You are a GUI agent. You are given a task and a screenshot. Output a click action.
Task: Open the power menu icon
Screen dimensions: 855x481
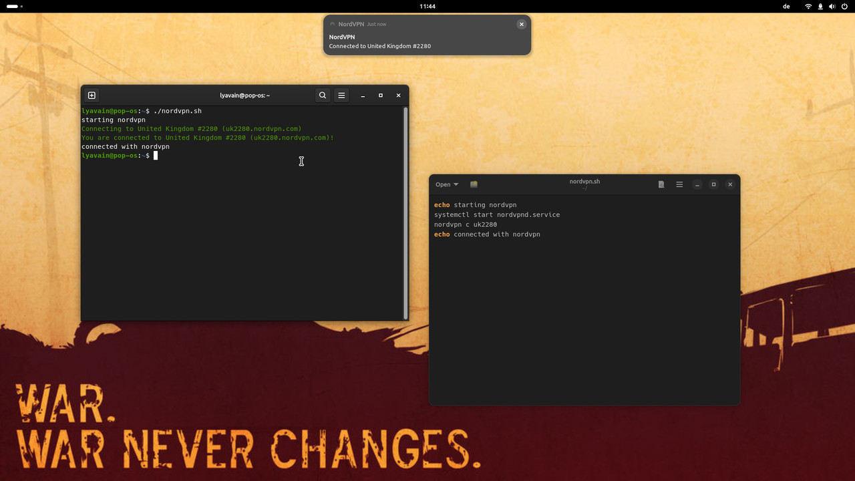pyautogui.click(x=844, y=6)
